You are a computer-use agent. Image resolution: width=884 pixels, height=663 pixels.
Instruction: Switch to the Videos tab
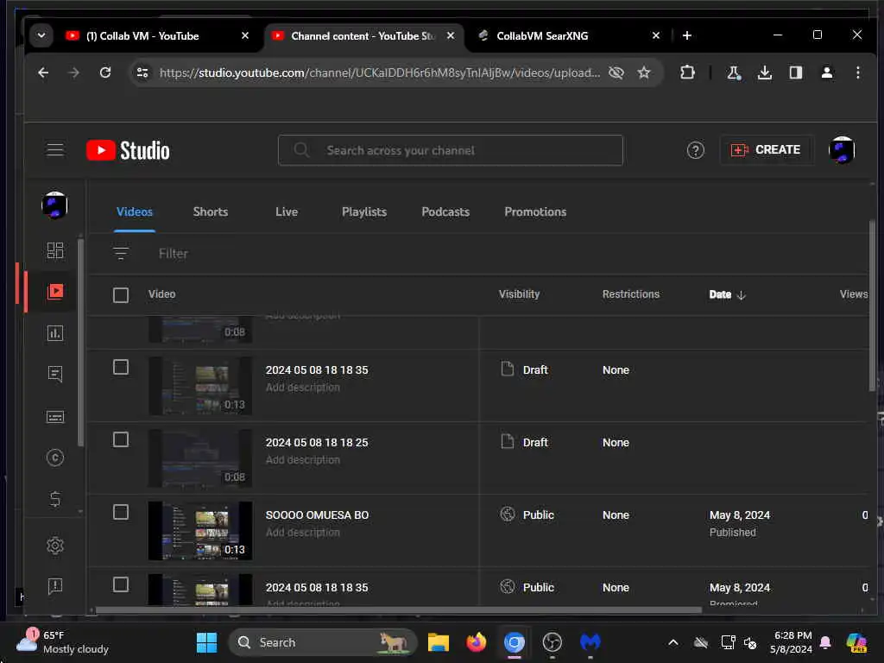(134, 212)
